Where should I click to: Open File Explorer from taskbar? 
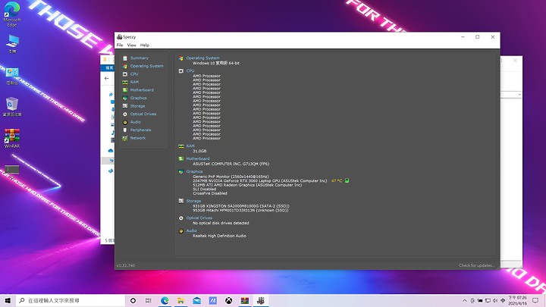[180, 300]
